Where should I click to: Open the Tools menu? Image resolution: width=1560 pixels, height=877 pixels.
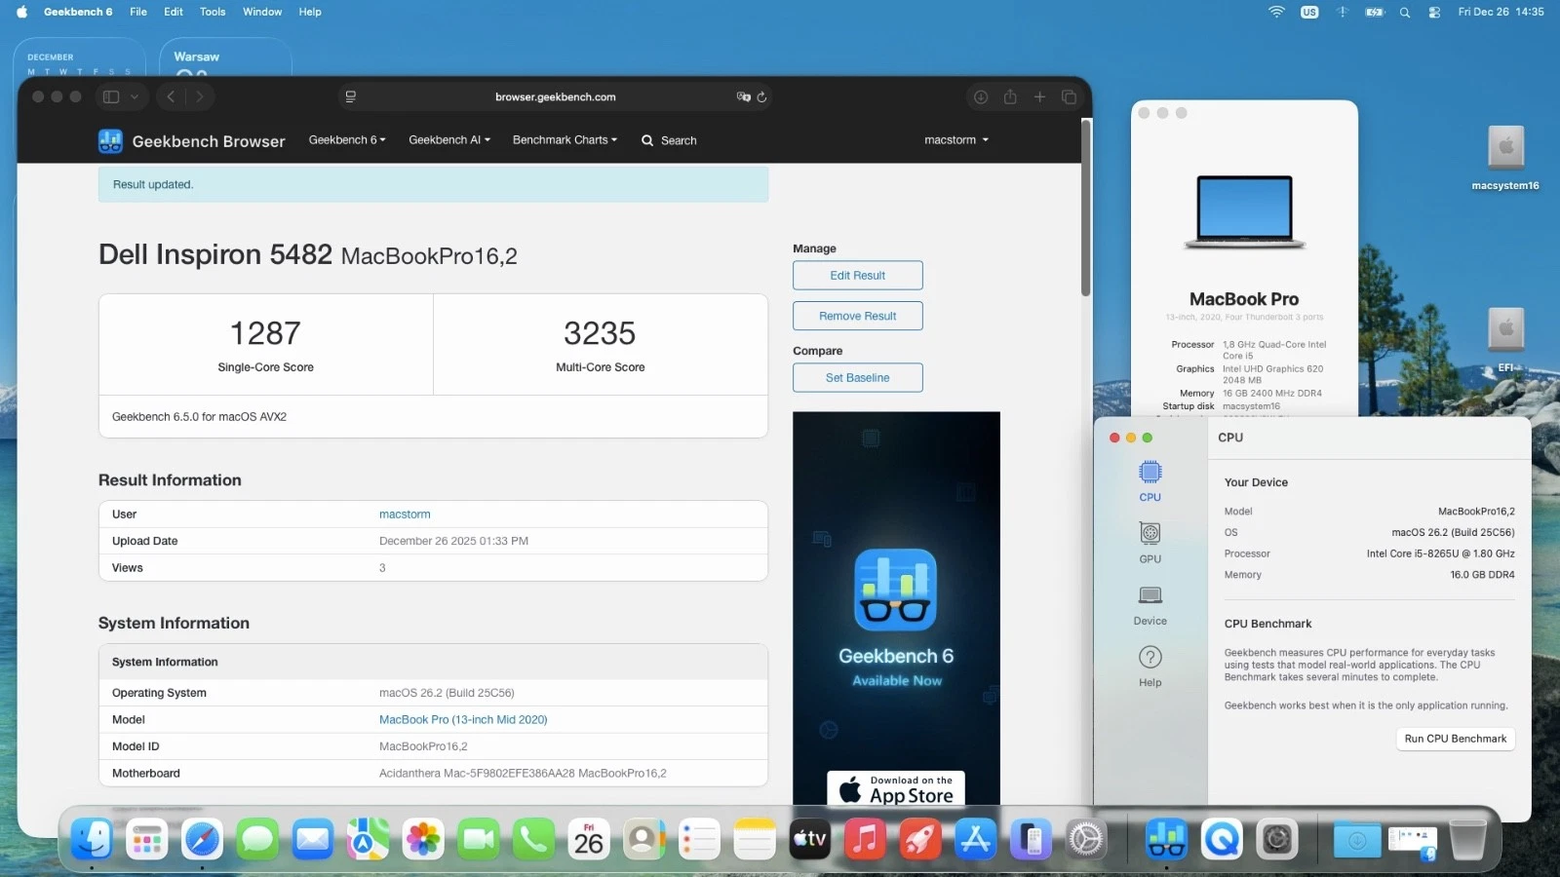pyautogui.click(x=213, y=12)
